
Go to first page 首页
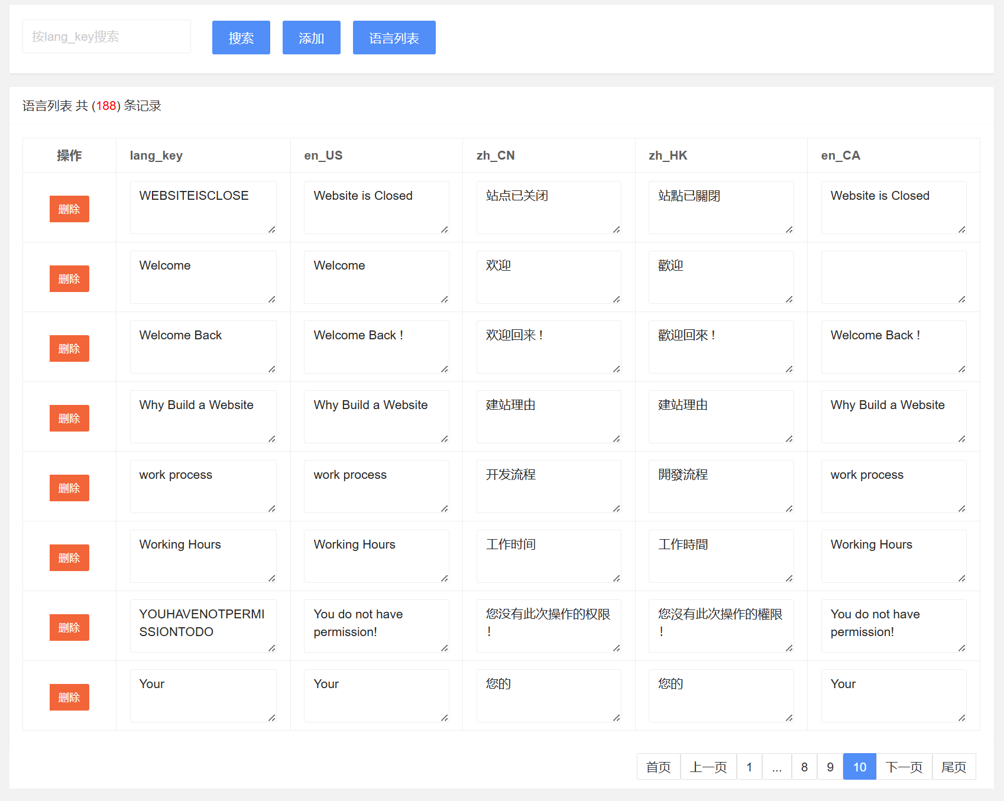[659, 767]
